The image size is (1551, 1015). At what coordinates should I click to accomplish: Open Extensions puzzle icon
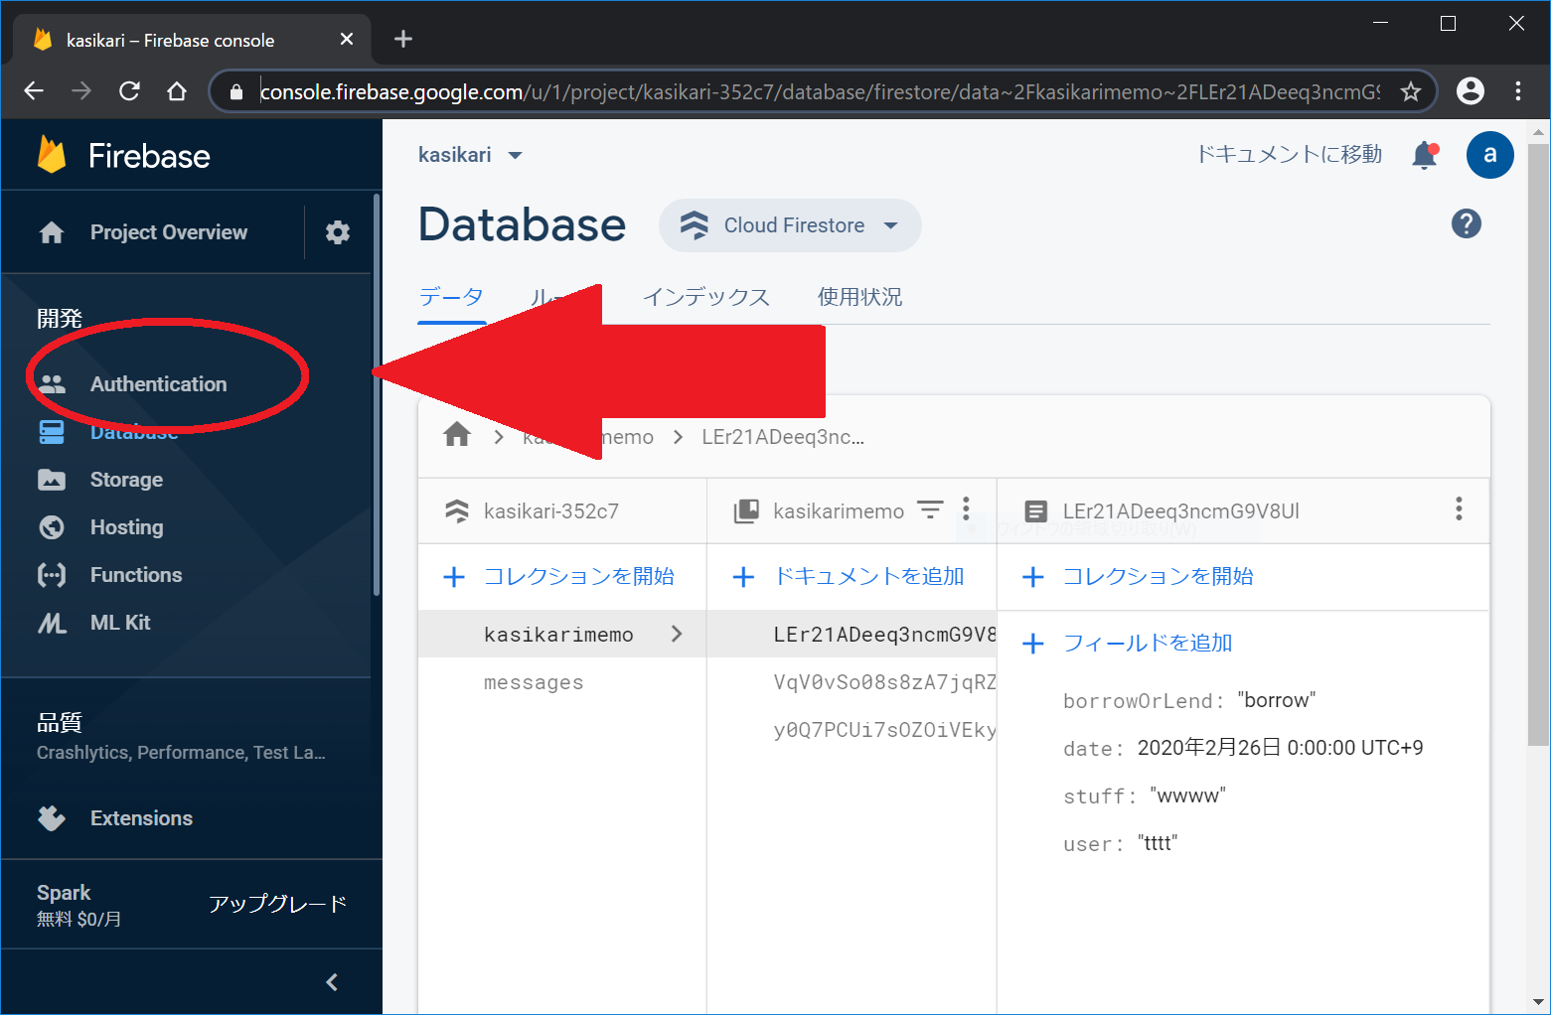52,818
